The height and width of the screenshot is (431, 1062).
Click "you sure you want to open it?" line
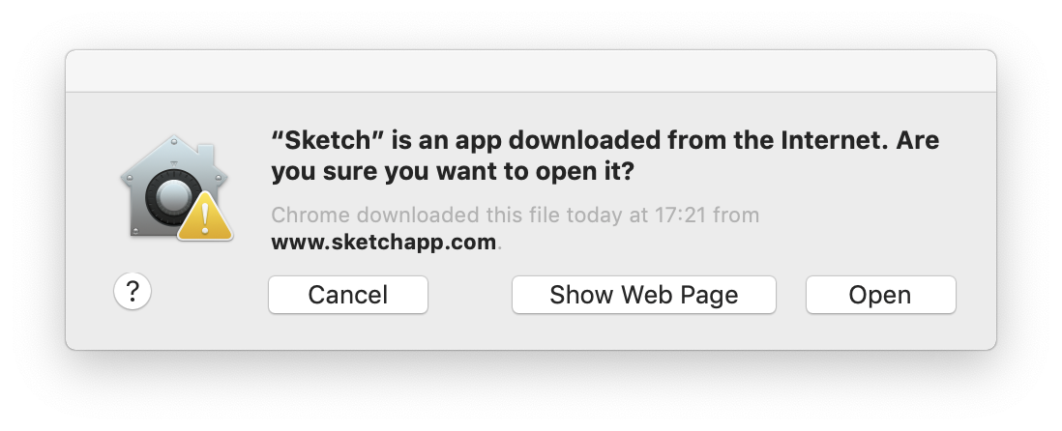click(x=453, y=172)
